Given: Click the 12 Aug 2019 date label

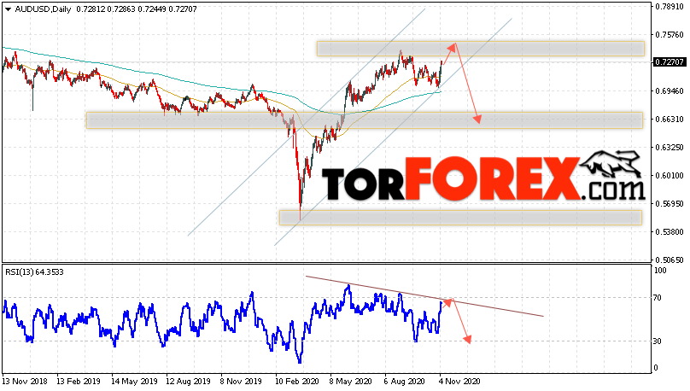Looking at the screenshot, I should coord(189,382).
